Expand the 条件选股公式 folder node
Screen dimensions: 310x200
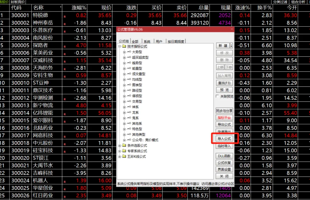pos(119,146)
